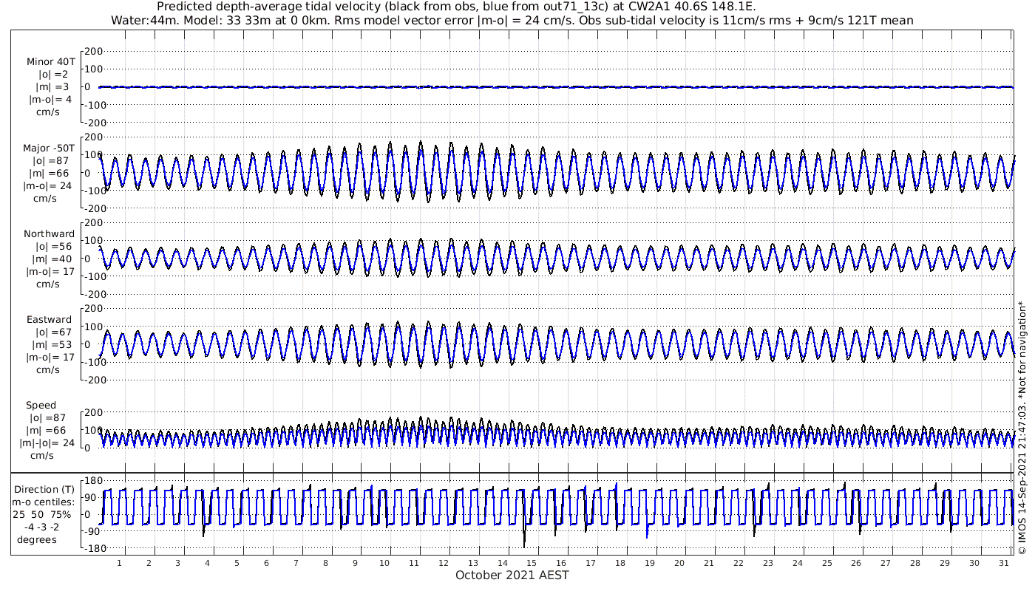Viewport: 1035px width, 591px height.
Task: Click the 'Speed' panel label
Action: (41, 406)
